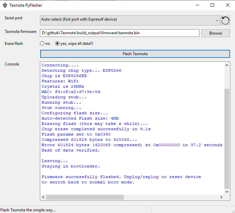Click the console scroll-right arrow
Screen dimensions: 235x213
pos(221,197)
